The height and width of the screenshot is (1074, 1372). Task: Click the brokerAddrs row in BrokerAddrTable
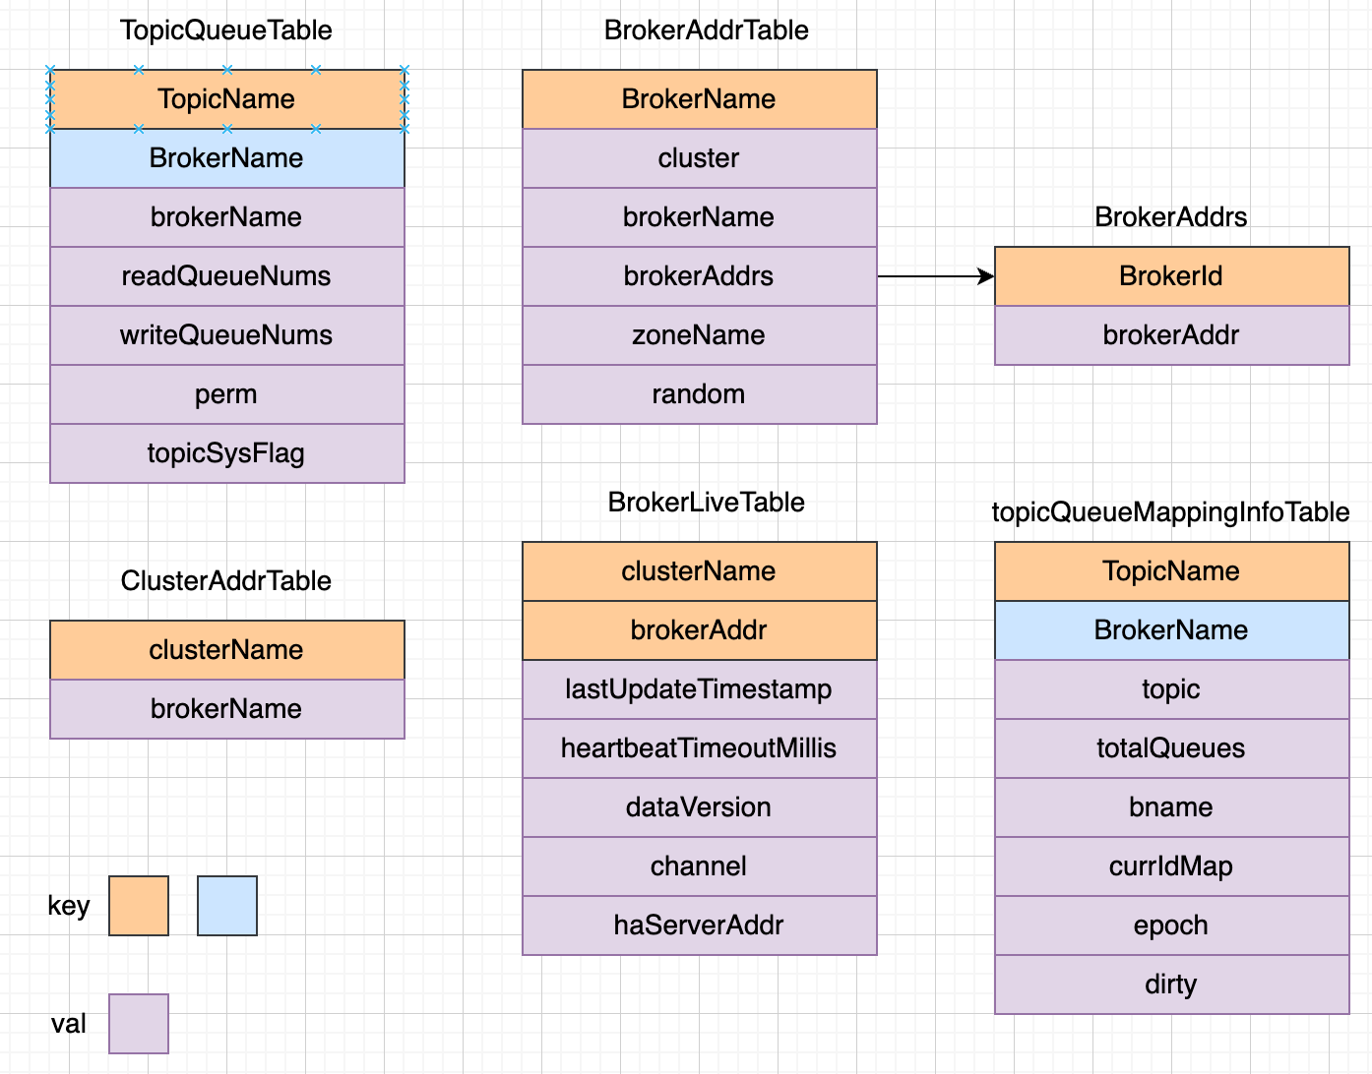pyautogui.click(x=699, y=276)
